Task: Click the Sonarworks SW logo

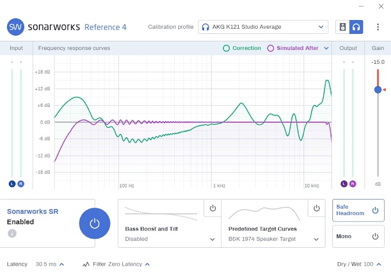Action: [x=16, y=27]
